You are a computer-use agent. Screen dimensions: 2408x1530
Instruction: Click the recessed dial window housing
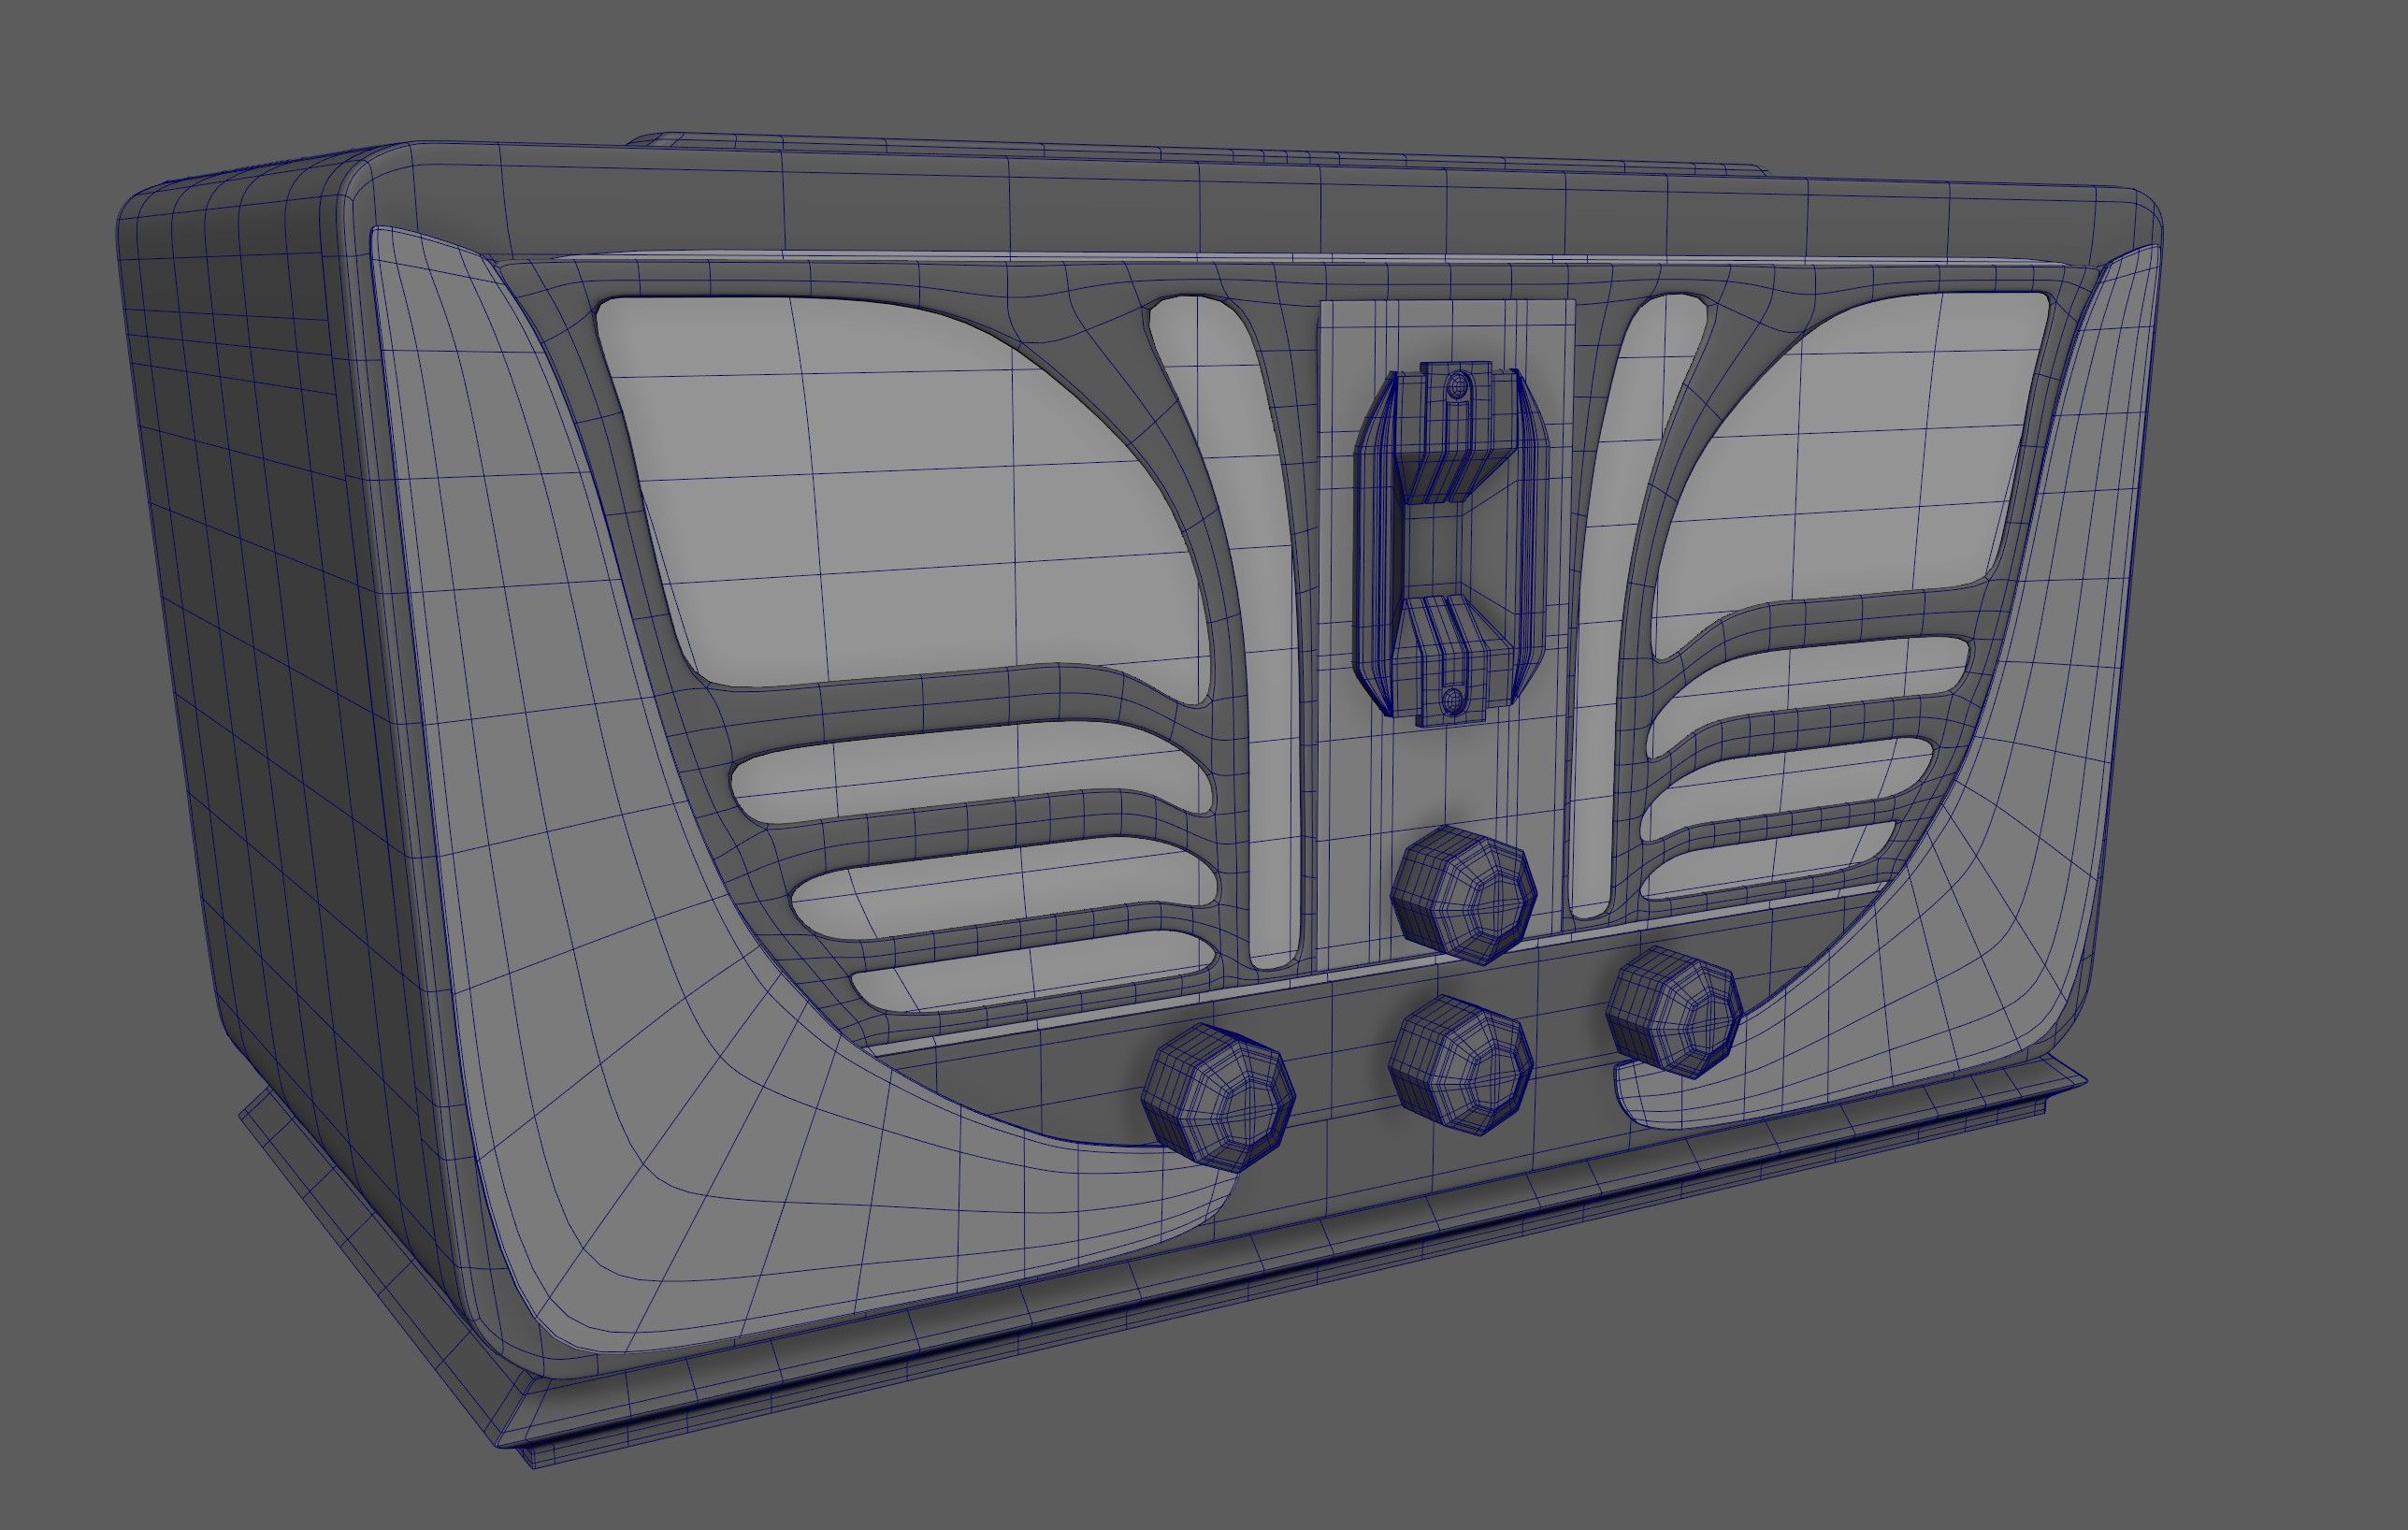click(1450, 541)
